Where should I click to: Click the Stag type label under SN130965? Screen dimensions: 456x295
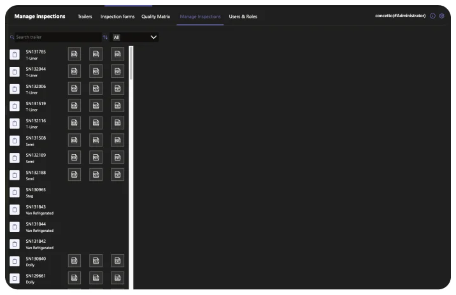(29, 196)
